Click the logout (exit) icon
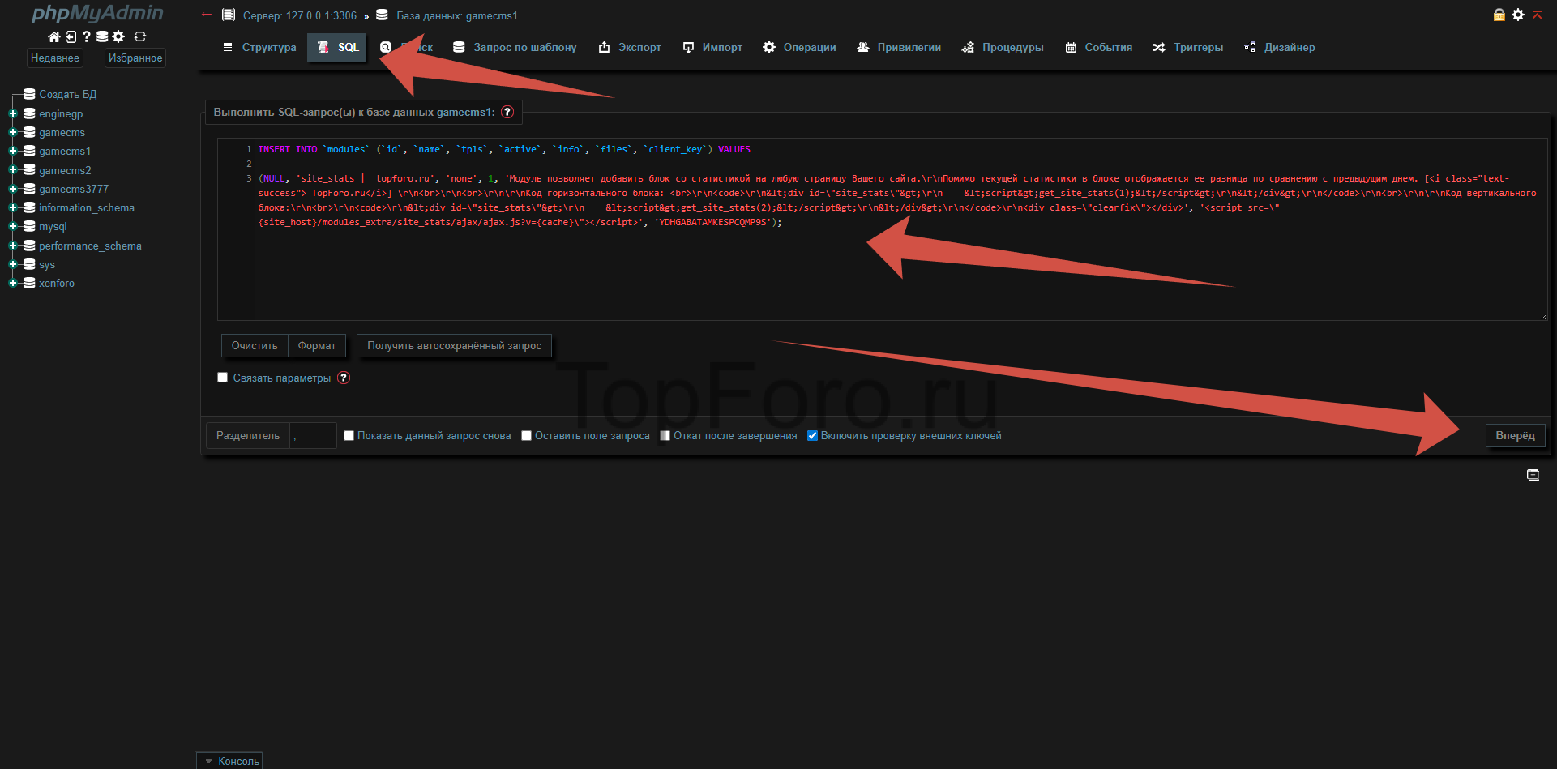The image size is (1557, 769). (71, 36)
